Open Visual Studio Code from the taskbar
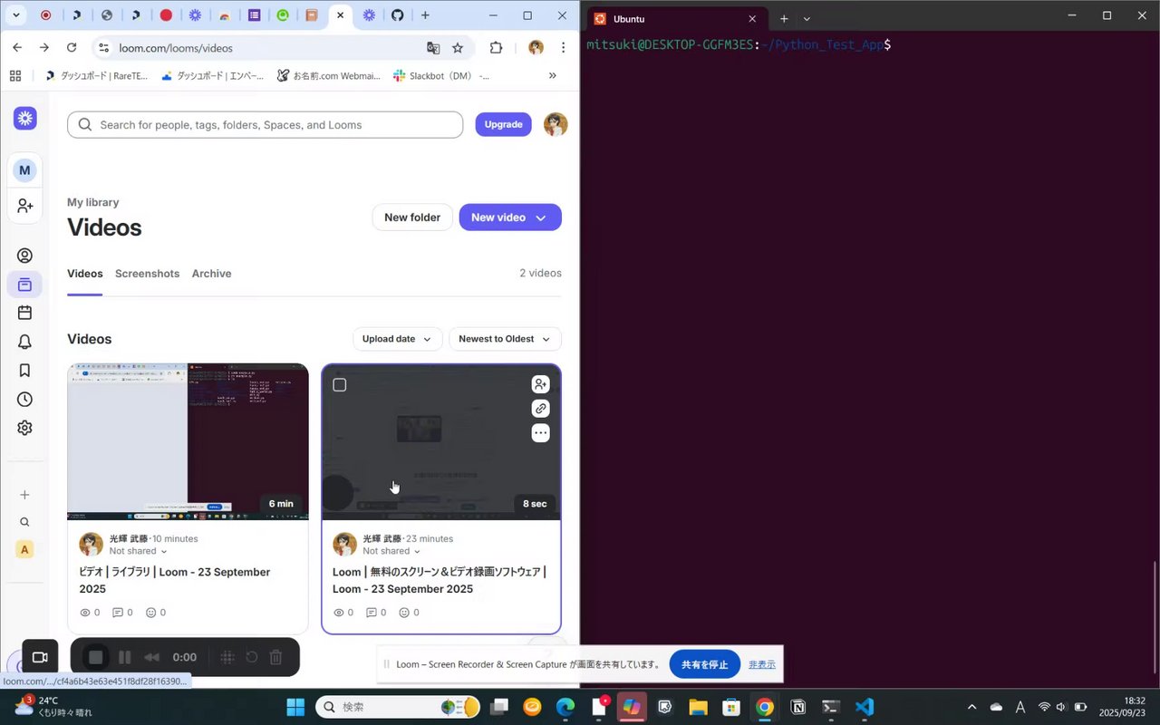The height and width of the screenshot is (725, 1160). tap(864, 707)
